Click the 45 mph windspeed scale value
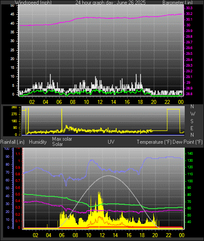Image resolution: width=204 pixels, height=241 pixels. pos(12,14)
